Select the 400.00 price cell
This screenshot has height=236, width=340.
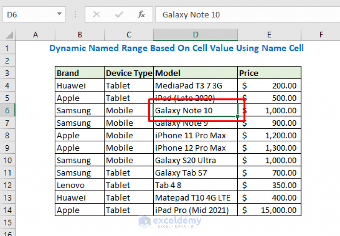[269, 197]
